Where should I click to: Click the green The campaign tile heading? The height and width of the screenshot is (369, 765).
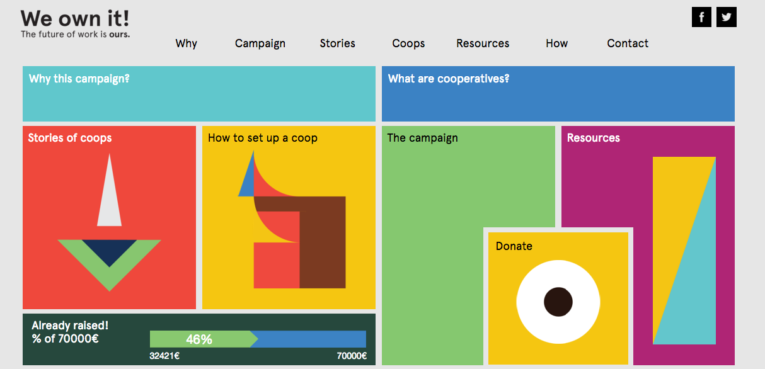tap(423, 138)
